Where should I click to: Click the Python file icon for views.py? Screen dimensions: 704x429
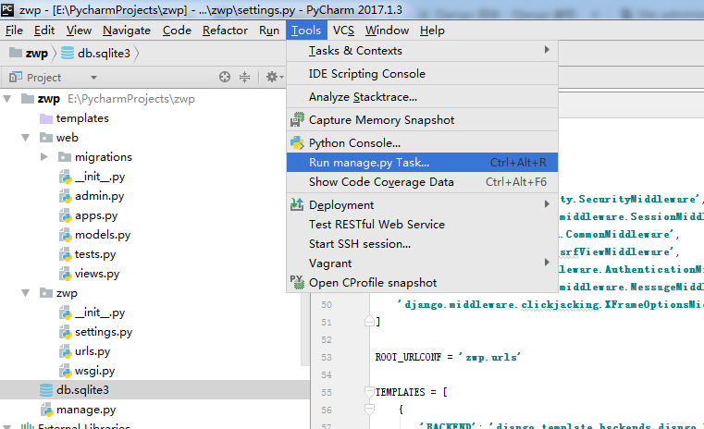click(66, 274)
